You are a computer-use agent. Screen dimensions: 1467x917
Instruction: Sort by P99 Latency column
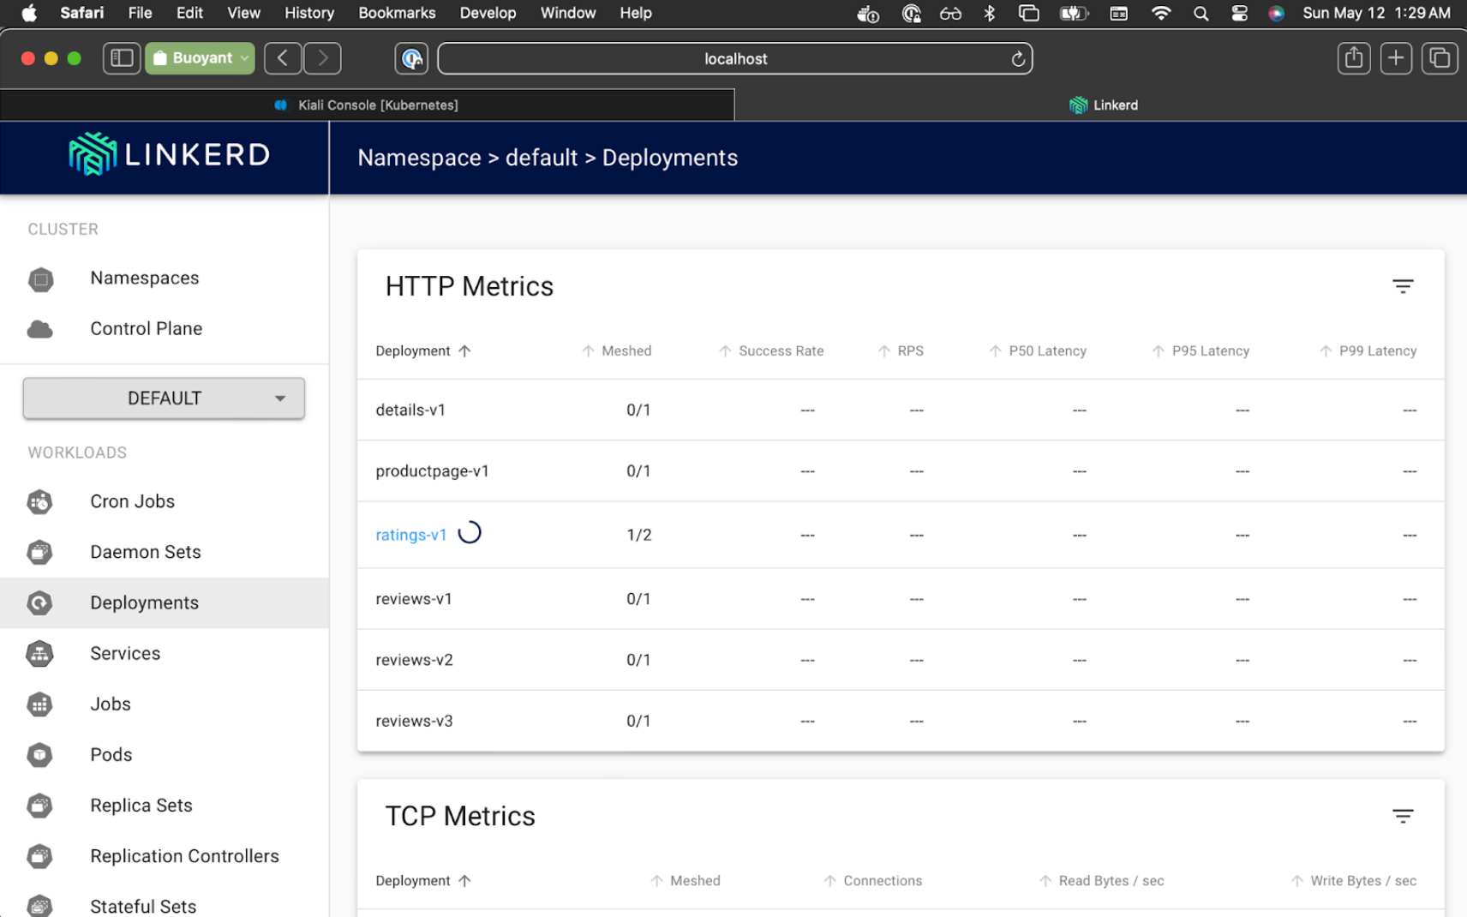1368,351
